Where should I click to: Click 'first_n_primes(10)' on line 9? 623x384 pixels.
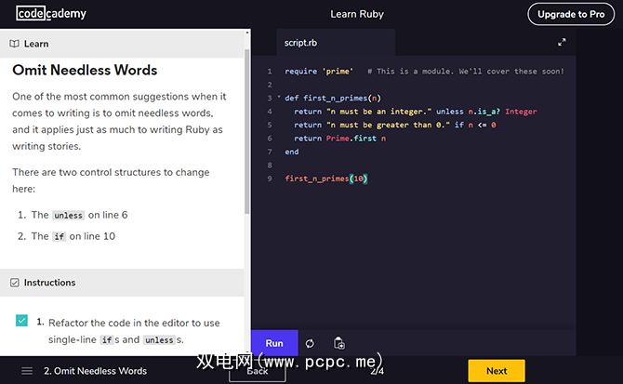pos(326,179)
